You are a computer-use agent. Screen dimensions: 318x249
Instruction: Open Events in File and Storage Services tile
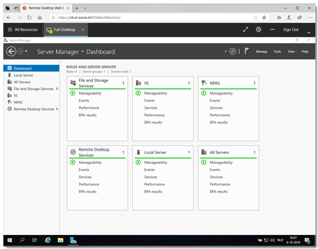coord(84,100)
